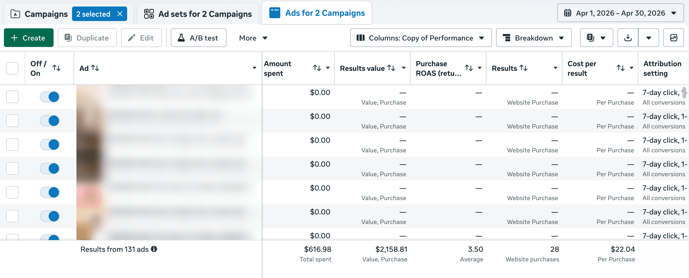Open Amount spent column caret

(328, 68)
